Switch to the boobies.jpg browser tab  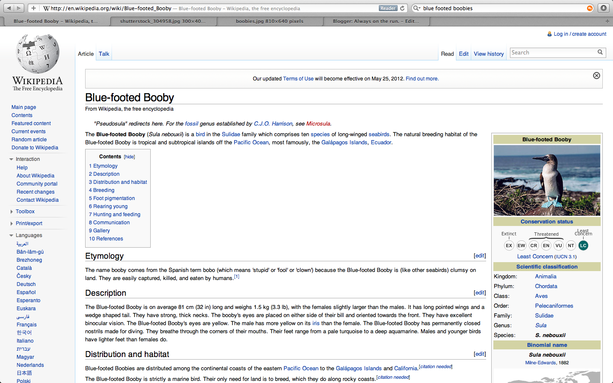[x=269, y=21]
